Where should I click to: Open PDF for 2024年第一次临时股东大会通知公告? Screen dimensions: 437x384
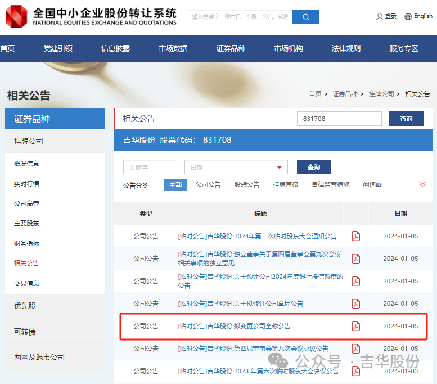coord(355,236)
